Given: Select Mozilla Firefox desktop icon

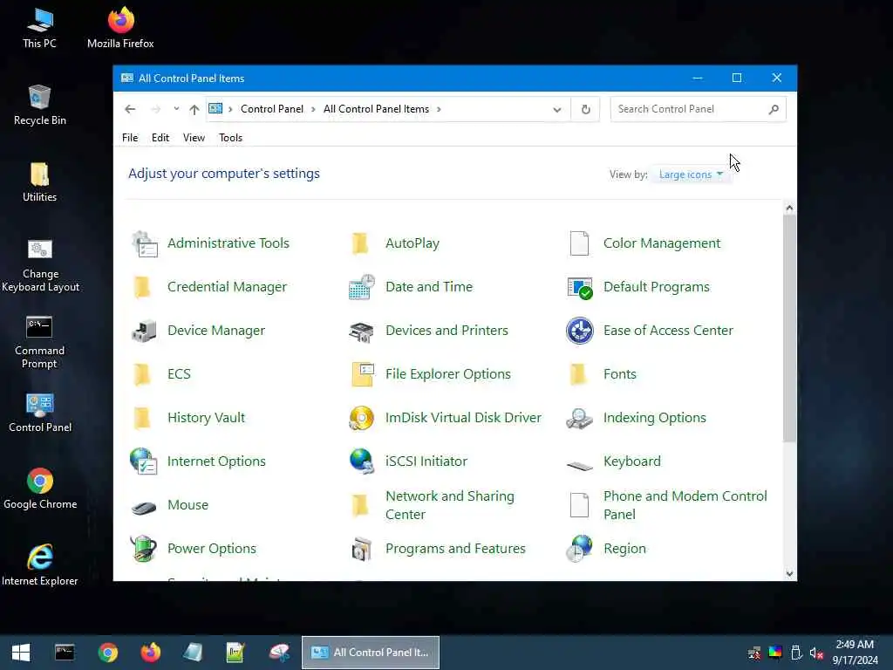Looking at the screenshot, I should coord(120,28).
